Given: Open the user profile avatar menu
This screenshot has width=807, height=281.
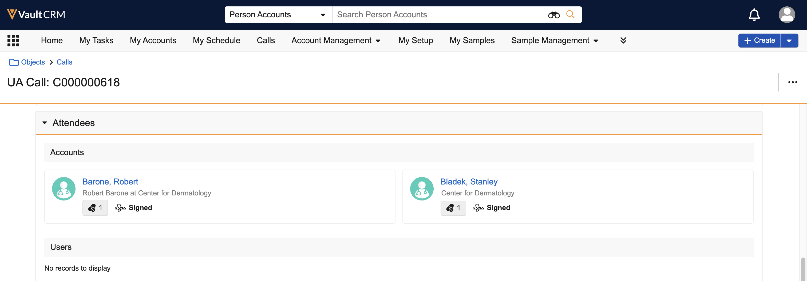Looking at the screenshot, I should click(x=786, y=15).
